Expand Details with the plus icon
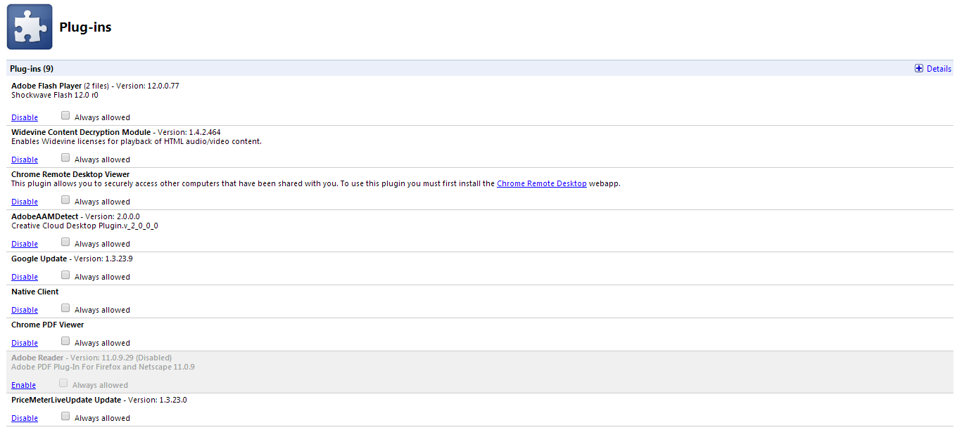Screen dimensions: 957x437 [x=918, y=69]
